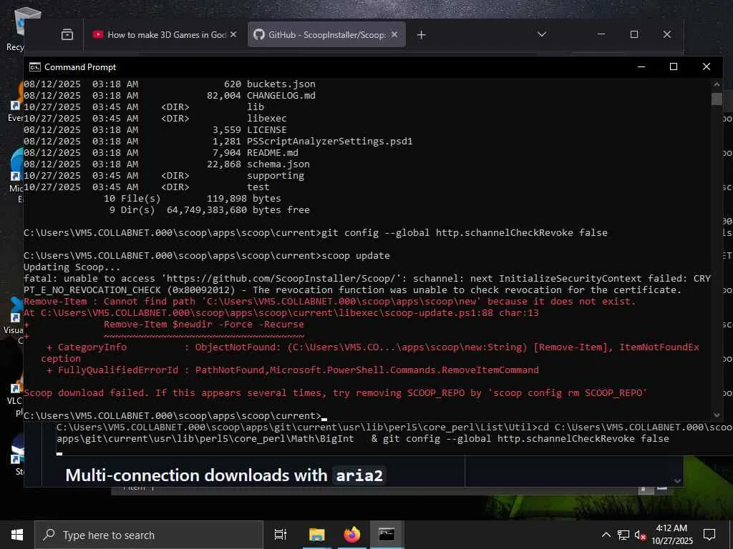Screen dimensions: 733x549
Task: Open the taskbar clock and date
Action: [671, 535]
